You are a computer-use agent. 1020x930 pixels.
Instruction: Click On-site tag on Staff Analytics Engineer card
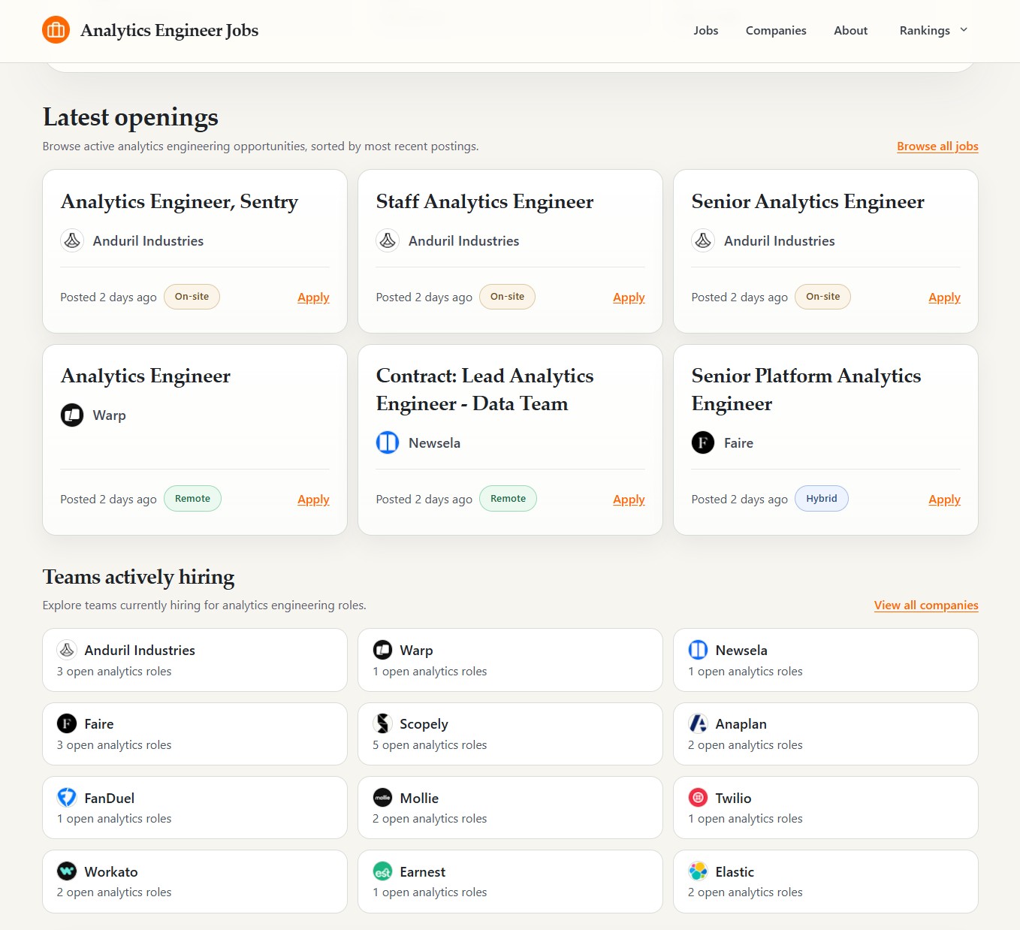tap(507, 297)
